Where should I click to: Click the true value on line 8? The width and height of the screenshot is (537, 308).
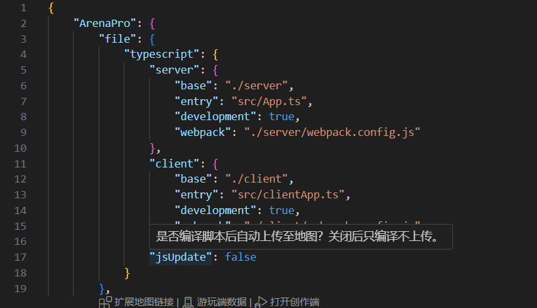(282, 116)
